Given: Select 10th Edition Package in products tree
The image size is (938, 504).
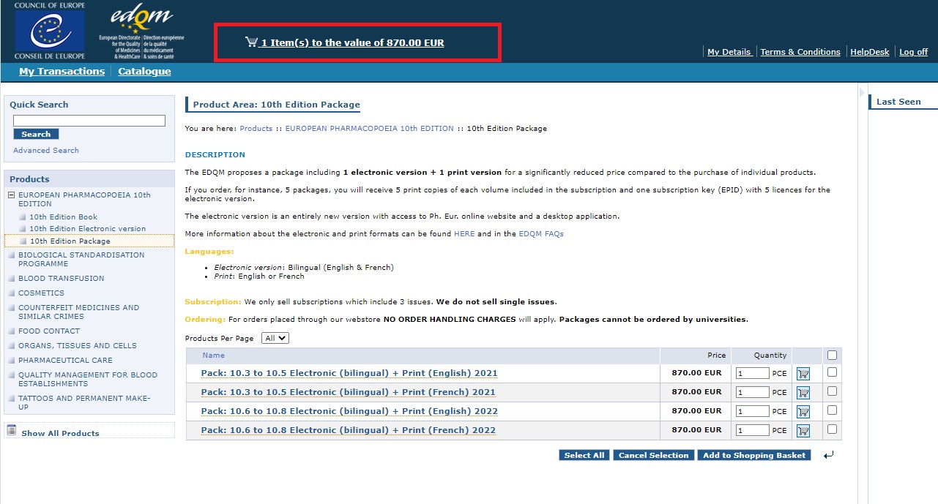Looking at the screenshot, I should (70, 241).
